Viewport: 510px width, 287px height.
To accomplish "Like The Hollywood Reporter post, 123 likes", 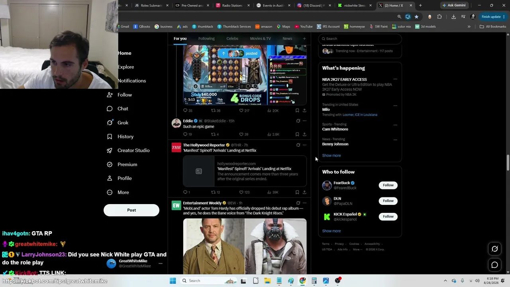I will click(x=244, y=192).
